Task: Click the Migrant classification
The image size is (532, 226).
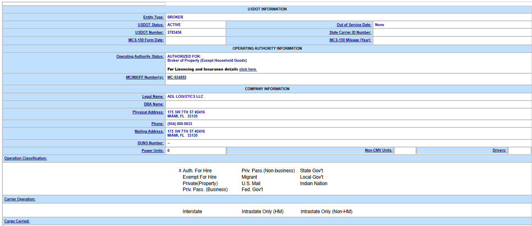Action: click(x=249, y=177)
